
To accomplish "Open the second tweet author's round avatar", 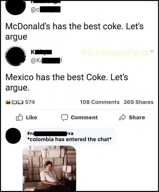I will point(16,56).
